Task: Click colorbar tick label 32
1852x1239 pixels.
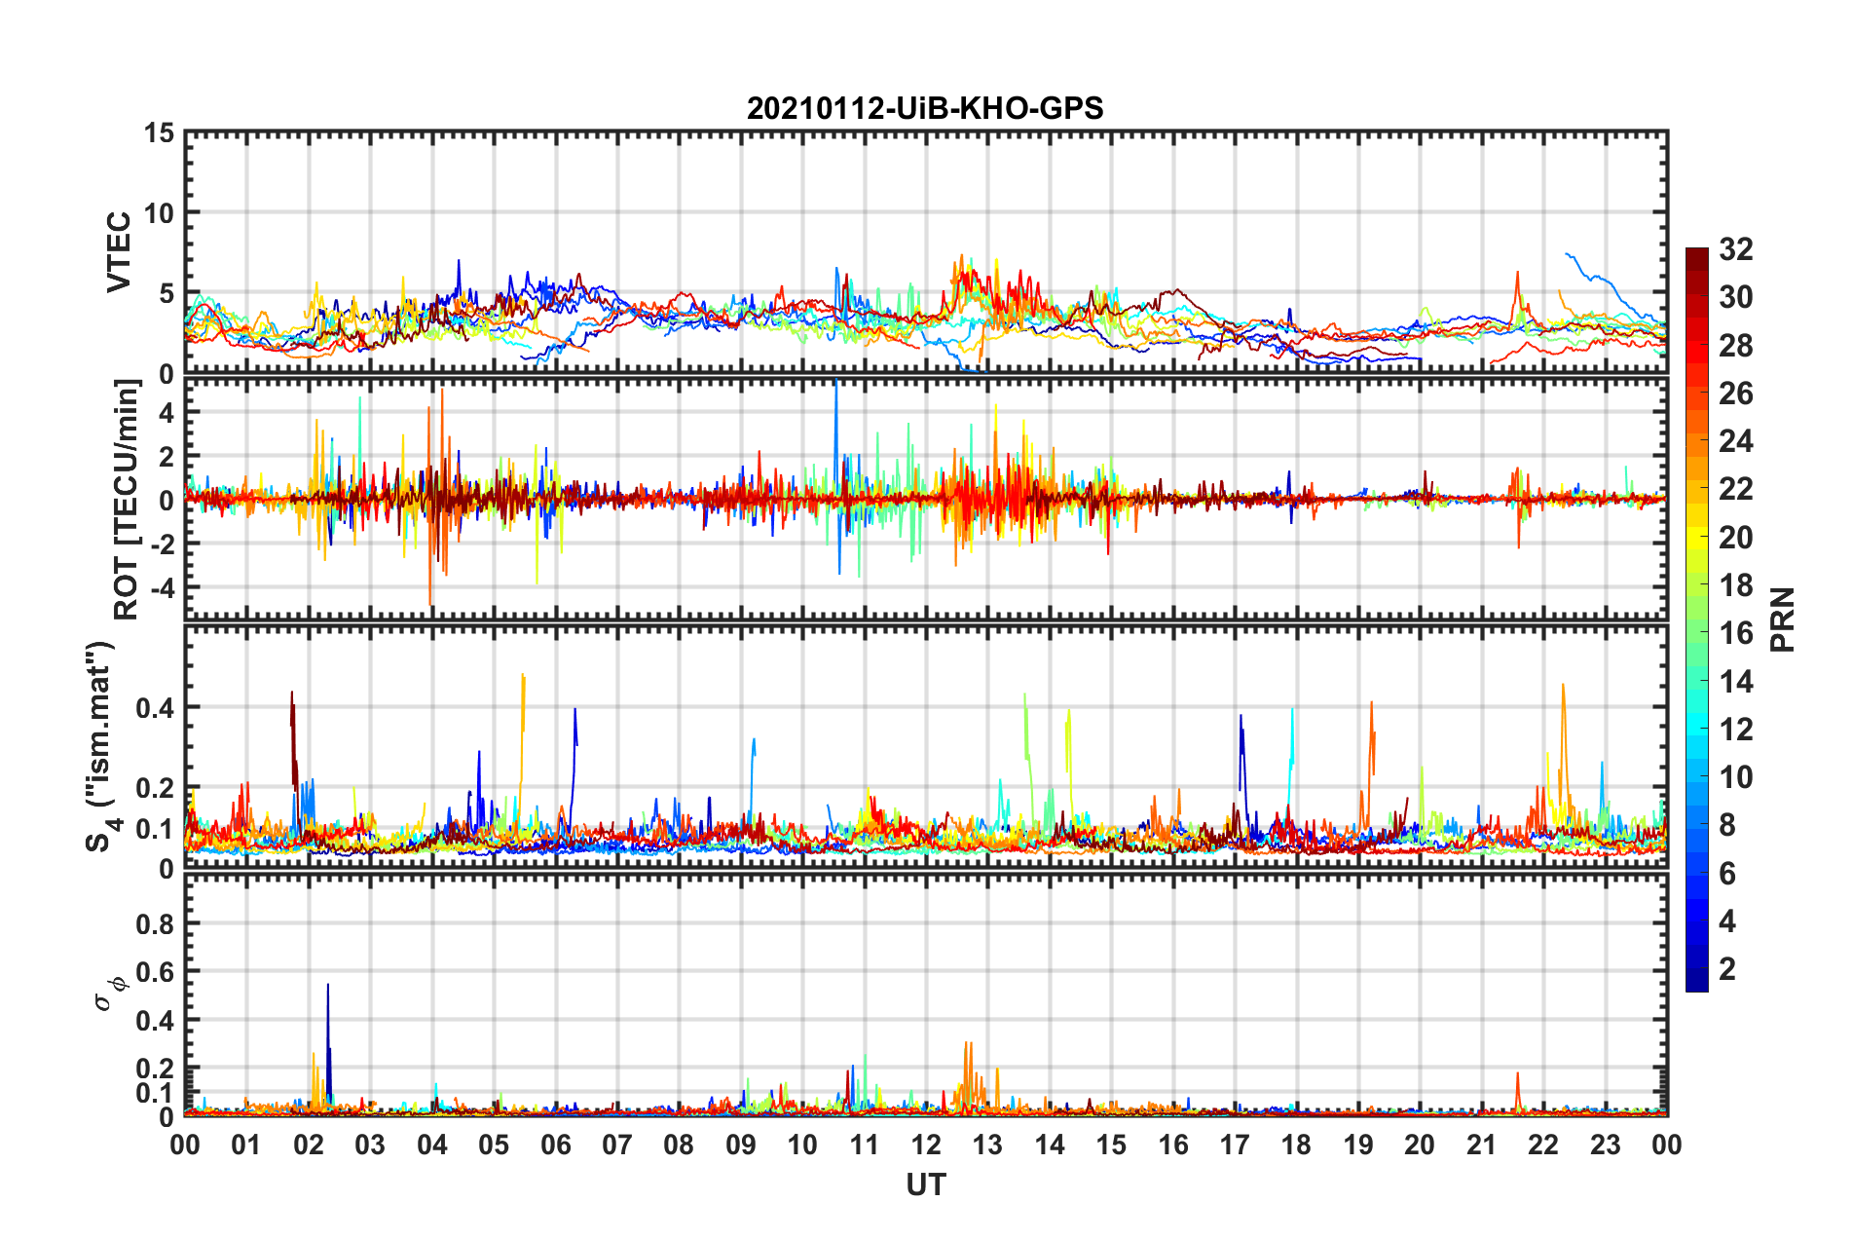Action: tap(1735, 249)
